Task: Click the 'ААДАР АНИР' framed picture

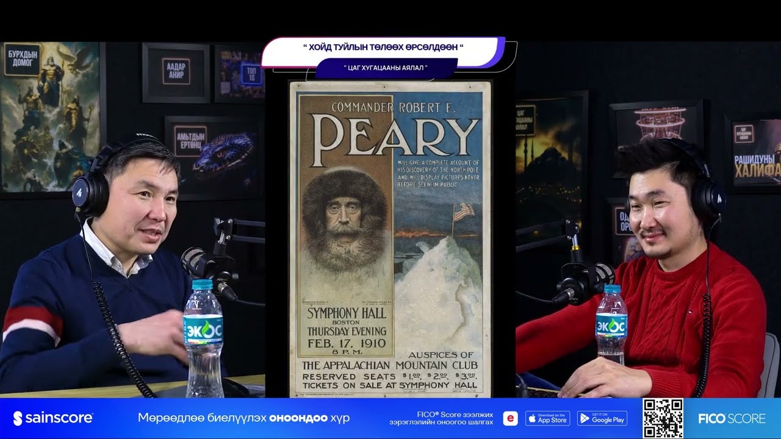Action: (x=176, y=73)
